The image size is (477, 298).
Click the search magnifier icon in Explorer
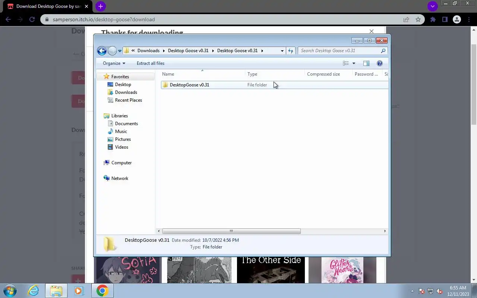pyautogui.click(x=383, y=51)
